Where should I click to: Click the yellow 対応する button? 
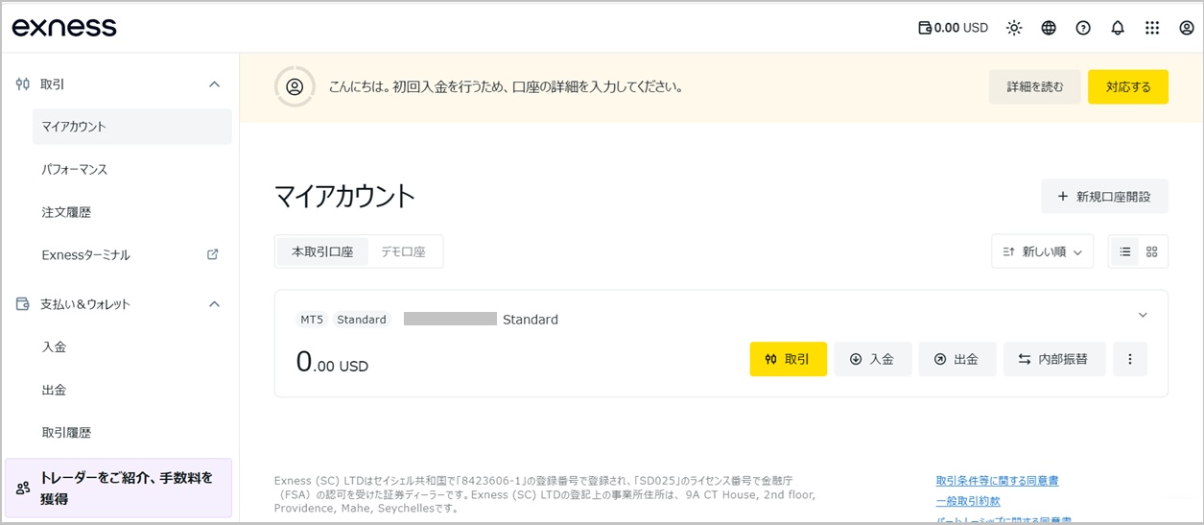(x=1128, y=86)
